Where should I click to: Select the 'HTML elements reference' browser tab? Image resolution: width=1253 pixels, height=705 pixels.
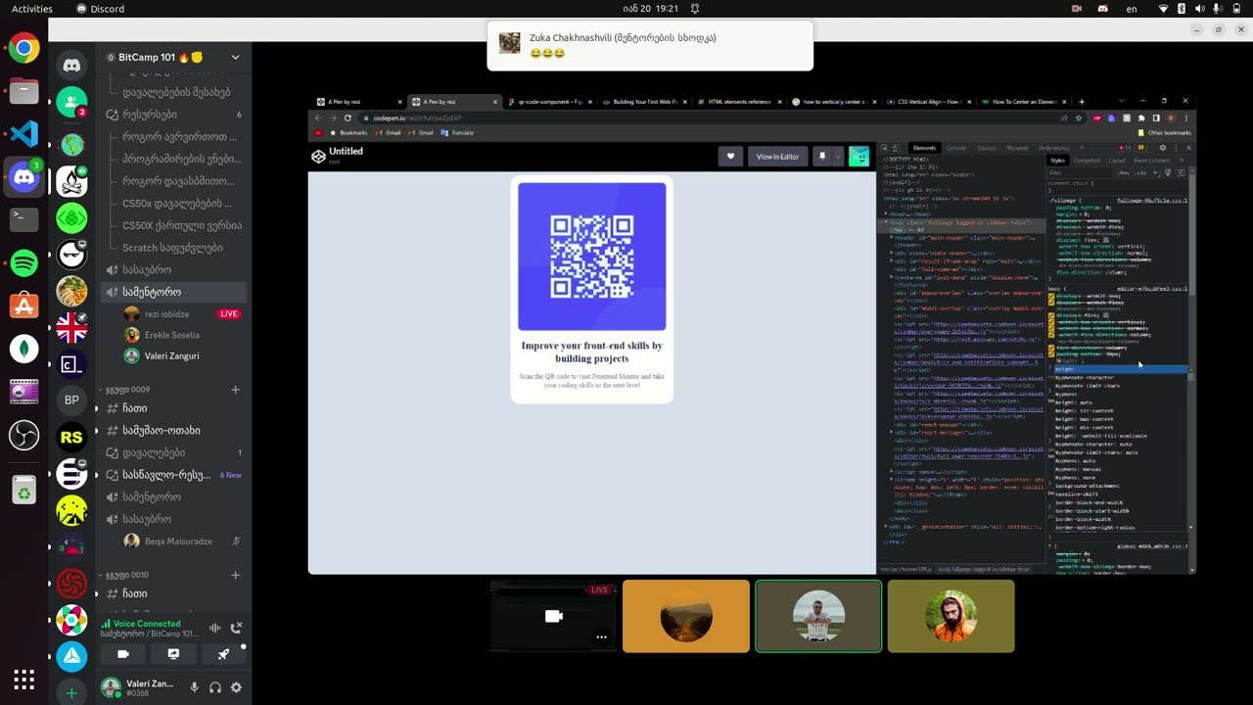[739, 102]
